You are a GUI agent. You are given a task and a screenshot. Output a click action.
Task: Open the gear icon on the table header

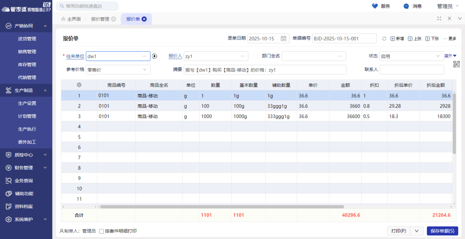79,85
